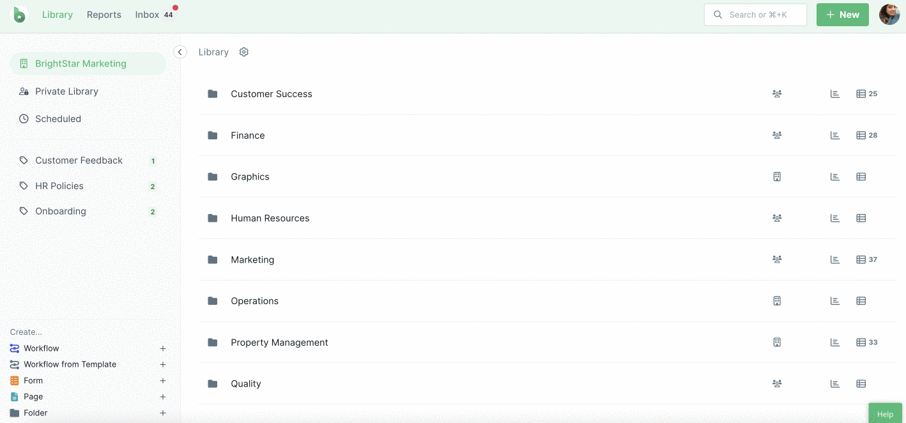Click the members icon on Customer Success row
Image resolution: width=906 pixels, height=423 pixels.
point(777,93)
